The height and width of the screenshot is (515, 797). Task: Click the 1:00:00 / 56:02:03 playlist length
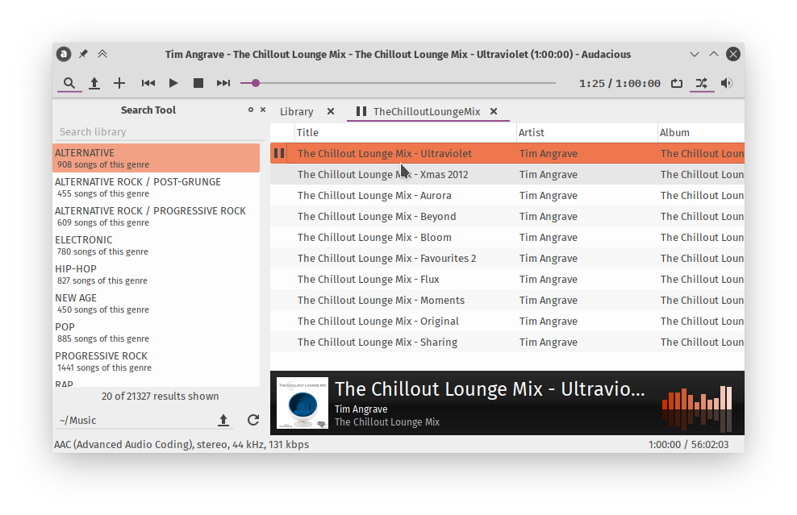688,444
